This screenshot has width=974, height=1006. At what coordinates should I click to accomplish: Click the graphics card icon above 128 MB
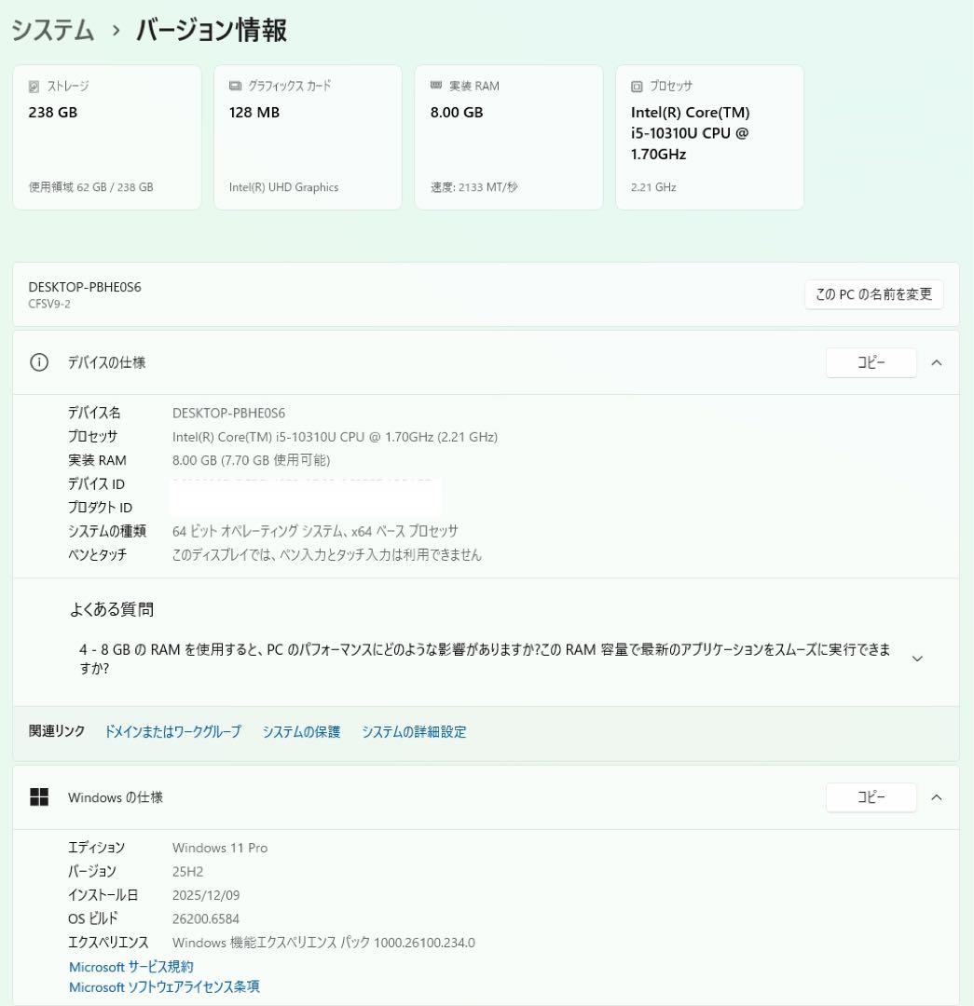pyautogui.click(x=233, y=86)
